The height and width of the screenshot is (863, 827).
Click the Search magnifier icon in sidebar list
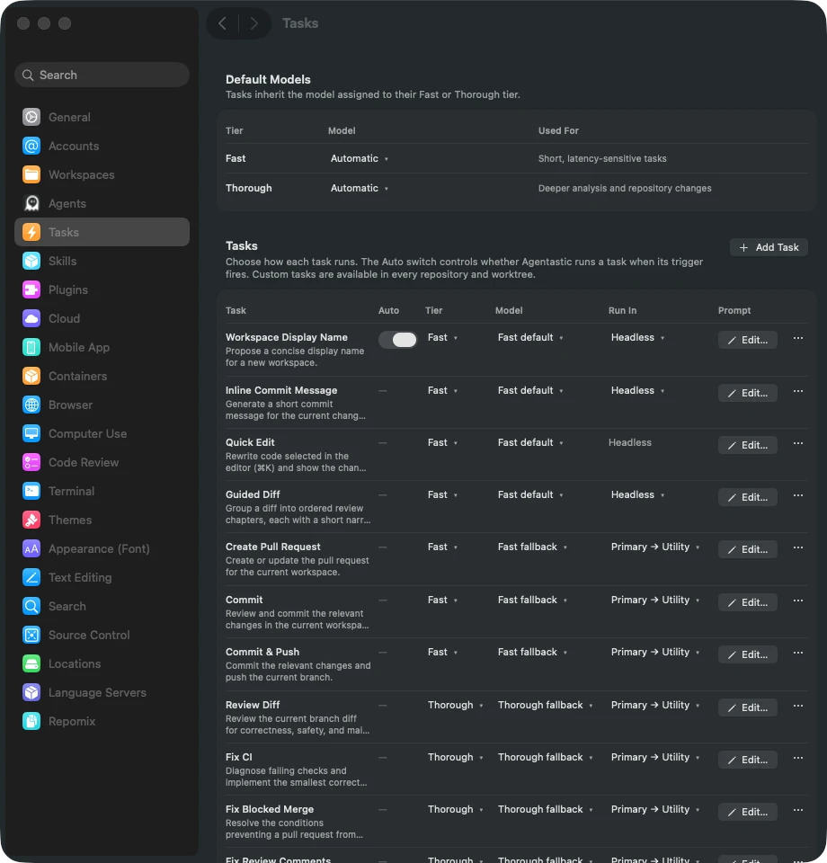point(31,606)
